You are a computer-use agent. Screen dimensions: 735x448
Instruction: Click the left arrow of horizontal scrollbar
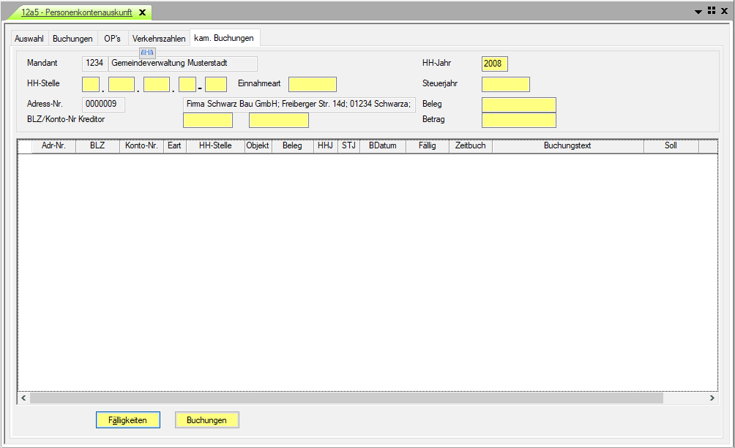coord(23,398)
